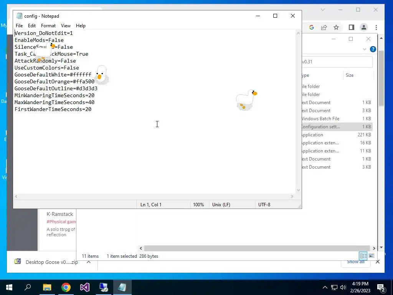Click Show all downloads in Chrome
Viewport: 393px width, 295px height.
355,262
